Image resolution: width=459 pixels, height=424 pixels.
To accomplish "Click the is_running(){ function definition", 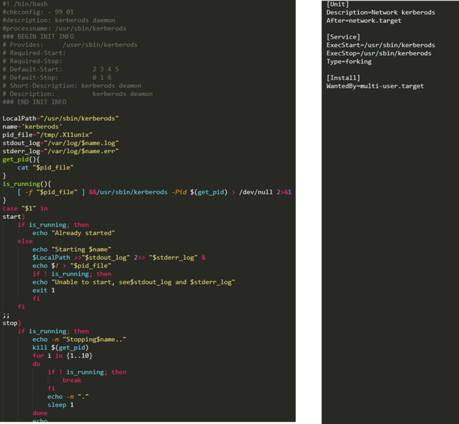I will click(x=27, y=184).
